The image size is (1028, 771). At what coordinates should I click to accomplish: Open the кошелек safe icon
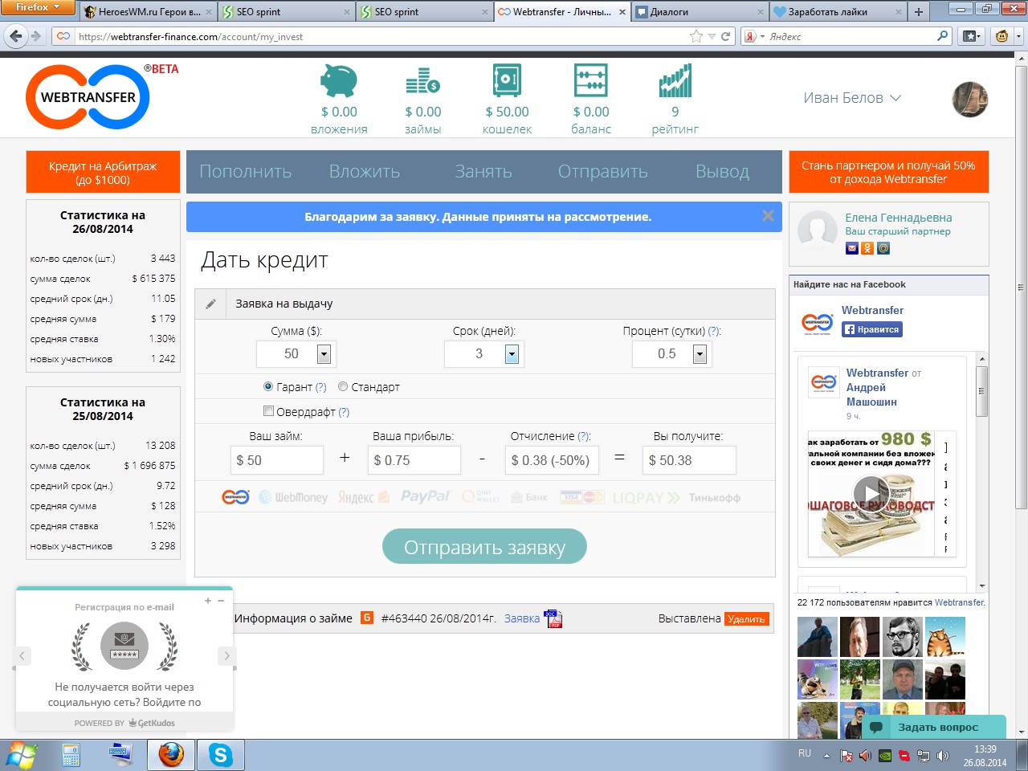pos(507,80)
